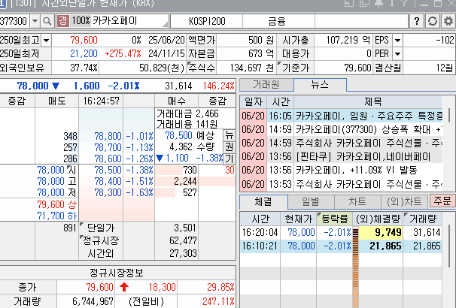Refresh data with the circular arrow icon
The width and height of the screenshot is (456, 308).
coord(433,21)
